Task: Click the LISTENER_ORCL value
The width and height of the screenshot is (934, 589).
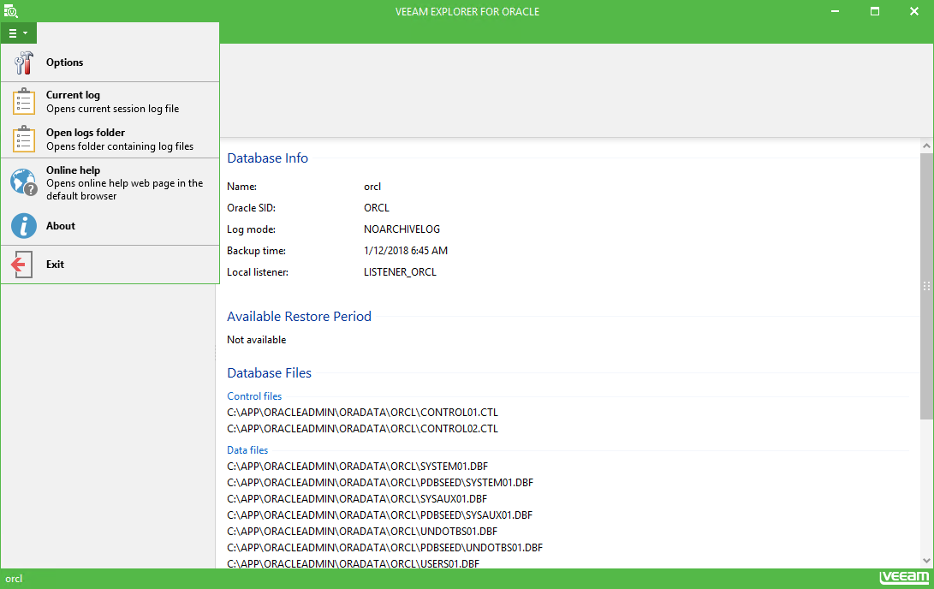Action: (x=401, y=273)
